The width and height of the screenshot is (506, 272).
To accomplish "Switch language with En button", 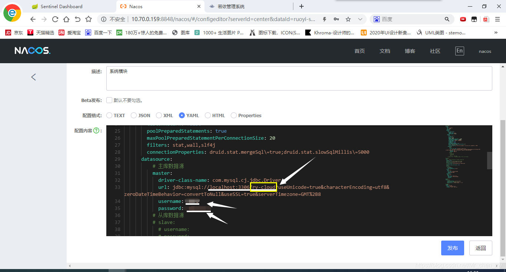I will click(x=460, y=51).
